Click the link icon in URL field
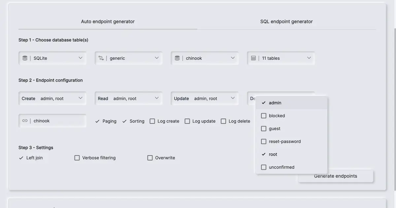This screenshot has height=208, width=396. tap(25, 121)
